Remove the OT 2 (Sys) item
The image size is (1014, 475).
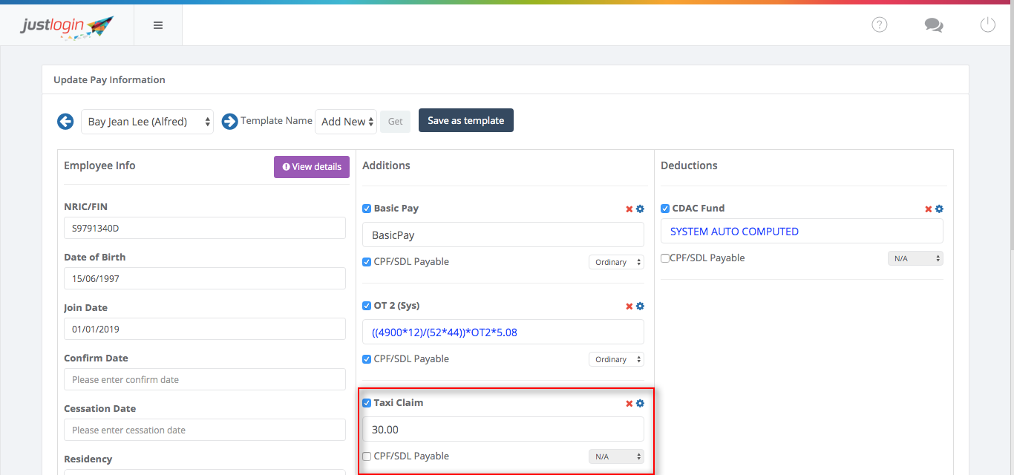tap(629, 307)
